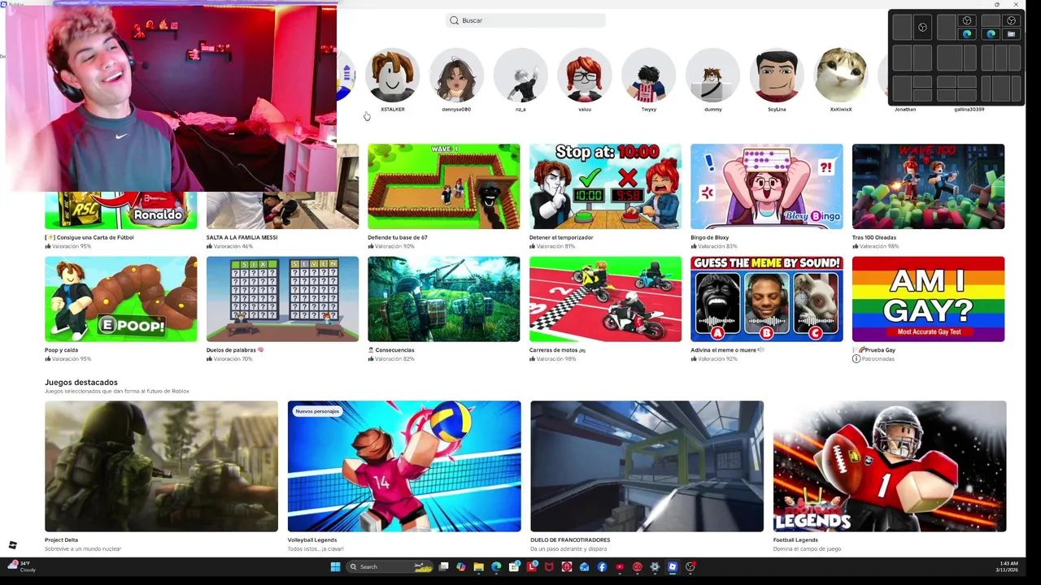Click the Nuevos personajes badge

(317, 411)
